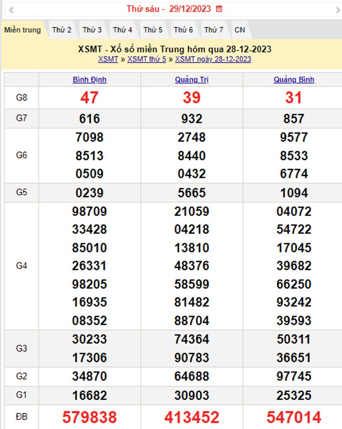Select the Miền trung tab

click(x=22, y=30)
